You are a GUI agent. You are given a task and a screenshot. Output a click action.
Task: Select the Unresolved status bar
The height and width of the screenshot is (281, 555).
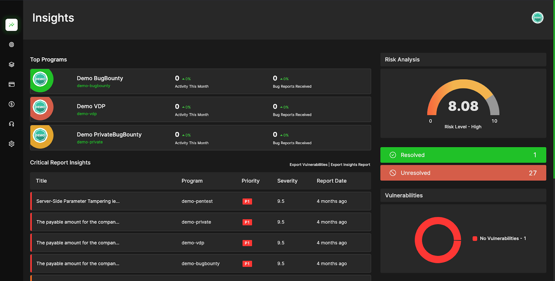pos(463,173)
